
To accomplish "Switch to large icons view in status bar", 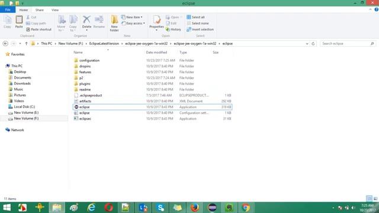I will coord(375,199).
